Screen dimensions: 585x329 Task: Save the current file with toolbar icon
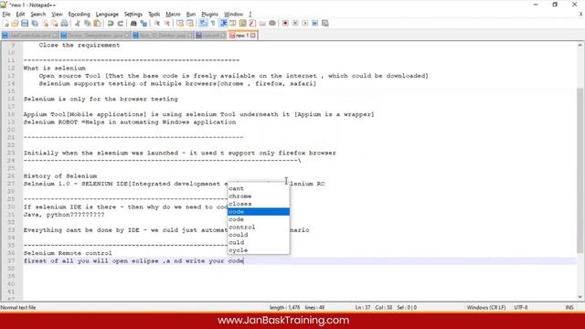tap(25, 23)
